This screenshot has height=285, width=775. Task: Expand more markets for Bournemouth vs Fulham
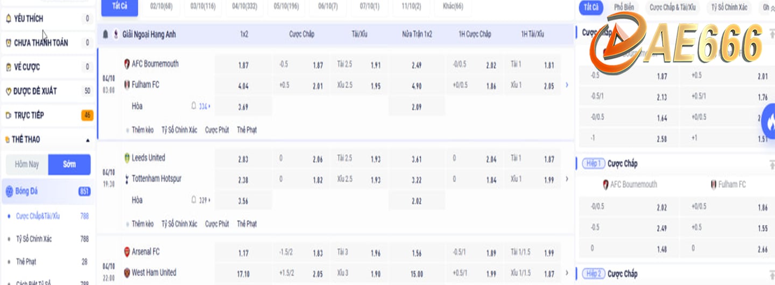pos(567,85)
